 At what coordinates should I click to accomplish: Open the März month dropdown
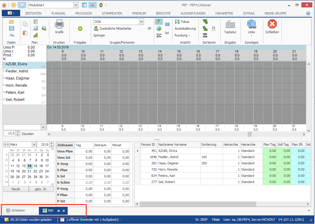(34, 144)
